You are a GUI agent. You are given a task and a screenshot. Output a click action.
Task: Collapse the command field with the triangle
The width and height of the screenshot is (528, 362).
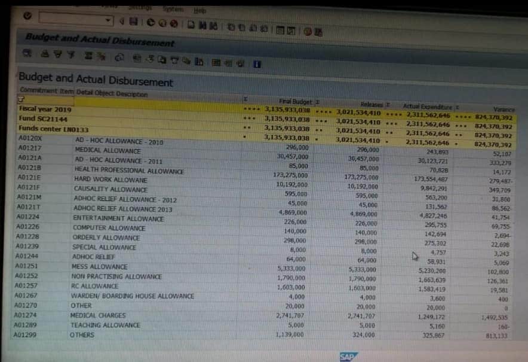click(x=122, y=22)
